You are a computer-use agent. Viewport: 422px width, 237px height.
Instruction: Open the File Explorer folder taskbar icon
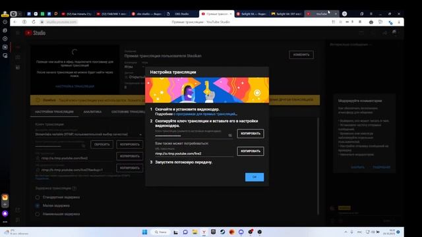coord(195,232)
